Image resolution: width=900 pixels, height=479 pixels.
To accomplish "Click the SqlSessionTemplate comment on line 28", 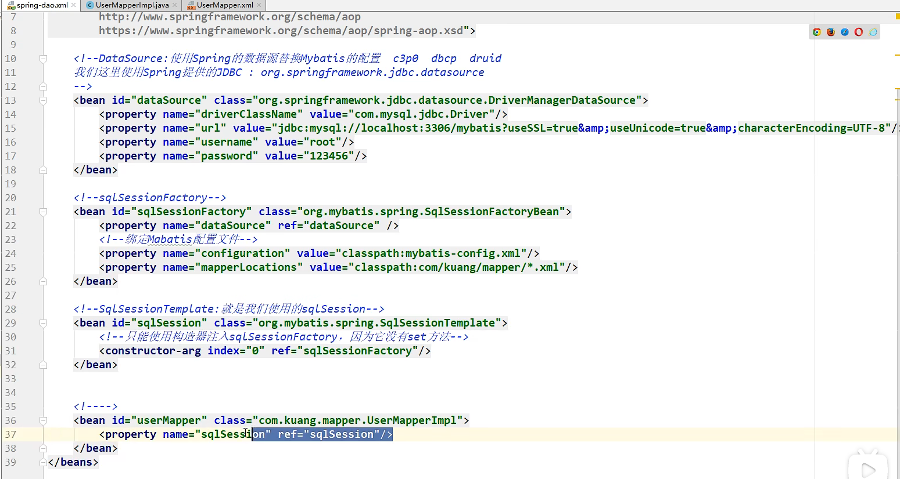I will coord(229,309).
